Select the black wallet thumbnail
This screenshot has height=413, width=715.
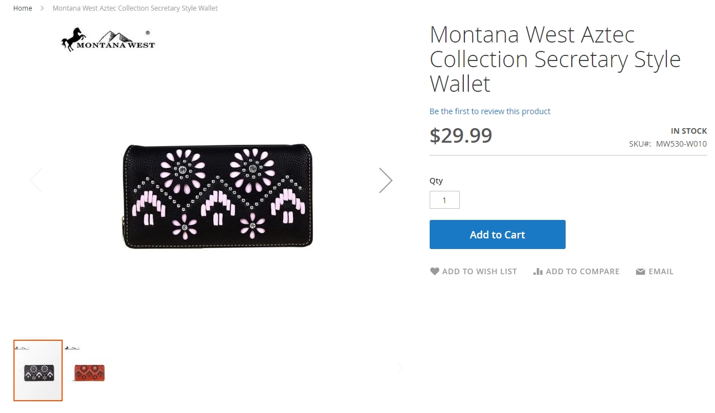click(38, 370)
